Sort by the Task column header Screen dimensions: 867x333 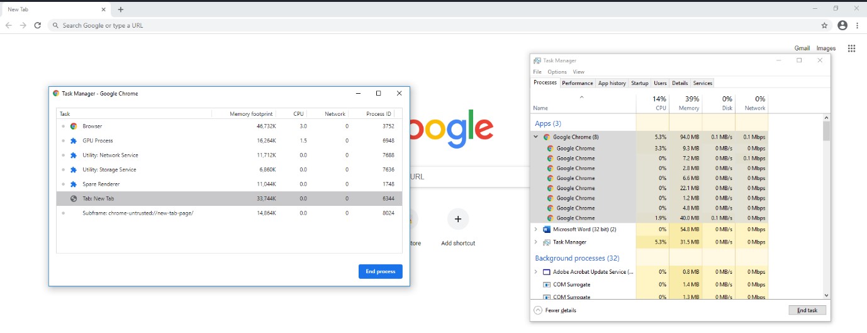pos(134,114)
